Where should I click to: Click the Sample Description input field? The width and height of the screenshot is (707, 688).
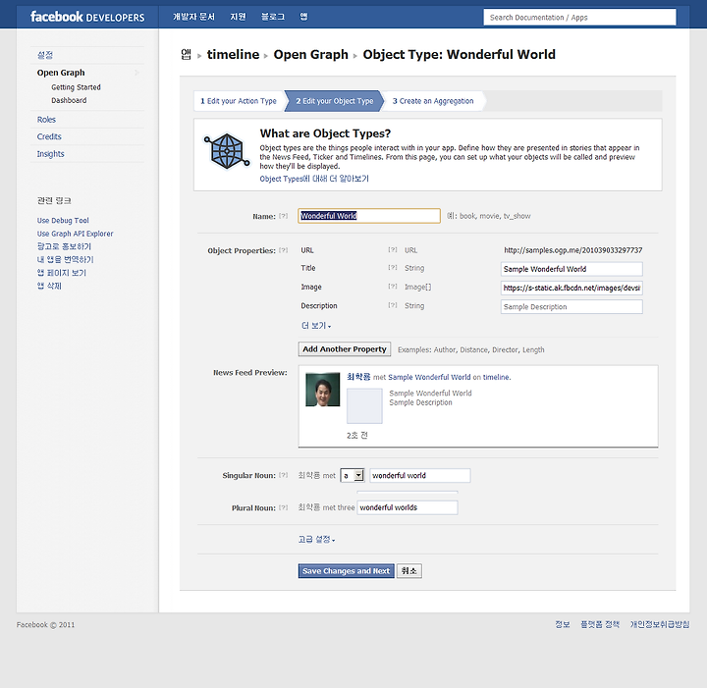[571, 307]
